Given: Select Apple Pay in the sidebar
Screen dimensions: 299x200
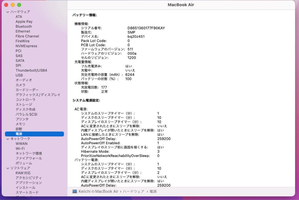Looking at the screenshot, I should tap(24, 22).
